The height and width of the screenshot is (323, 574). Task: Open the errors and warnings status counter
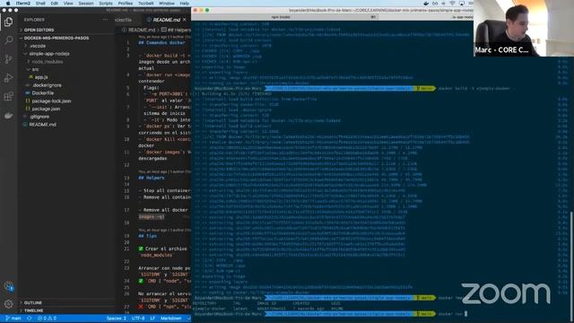(47, 319)
